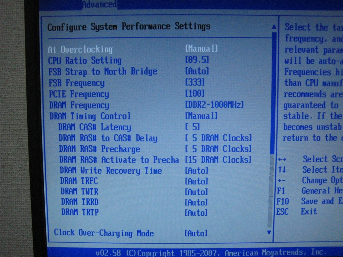Change DRAM Timing Control [Manual] value
The image size is (343, 257).
tap(201, 116)
